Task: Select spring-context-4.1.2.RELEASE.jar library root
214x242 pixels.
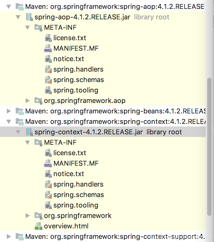Action: pos(108,132)
